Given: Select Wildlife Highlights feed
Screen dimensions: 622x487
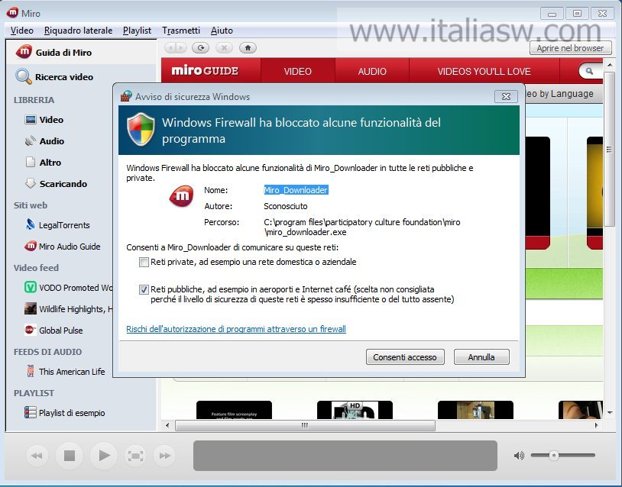Looking at the screenshot, I should pos(68,309).
